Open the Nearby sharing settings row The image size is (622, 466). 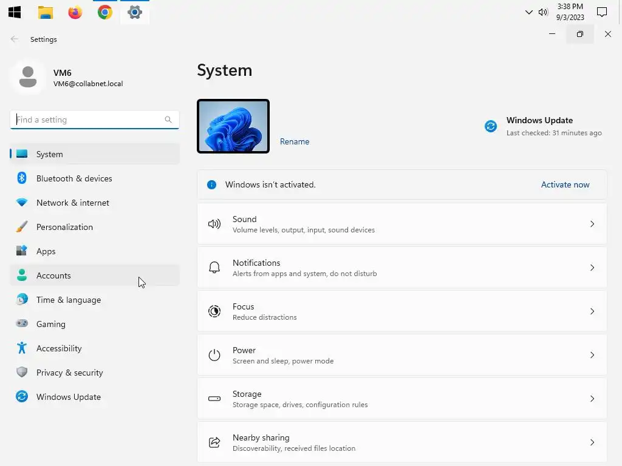[402, 442]
